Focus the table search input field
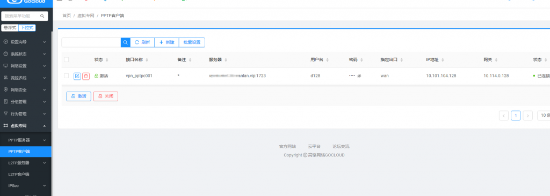The image size is (550, 196). (x=91, y=42)
